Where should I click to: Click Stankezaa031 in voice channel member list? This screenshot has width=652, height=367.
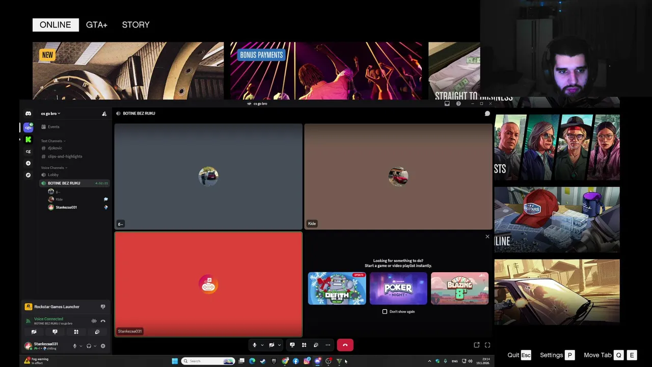[x=66, y=207]
